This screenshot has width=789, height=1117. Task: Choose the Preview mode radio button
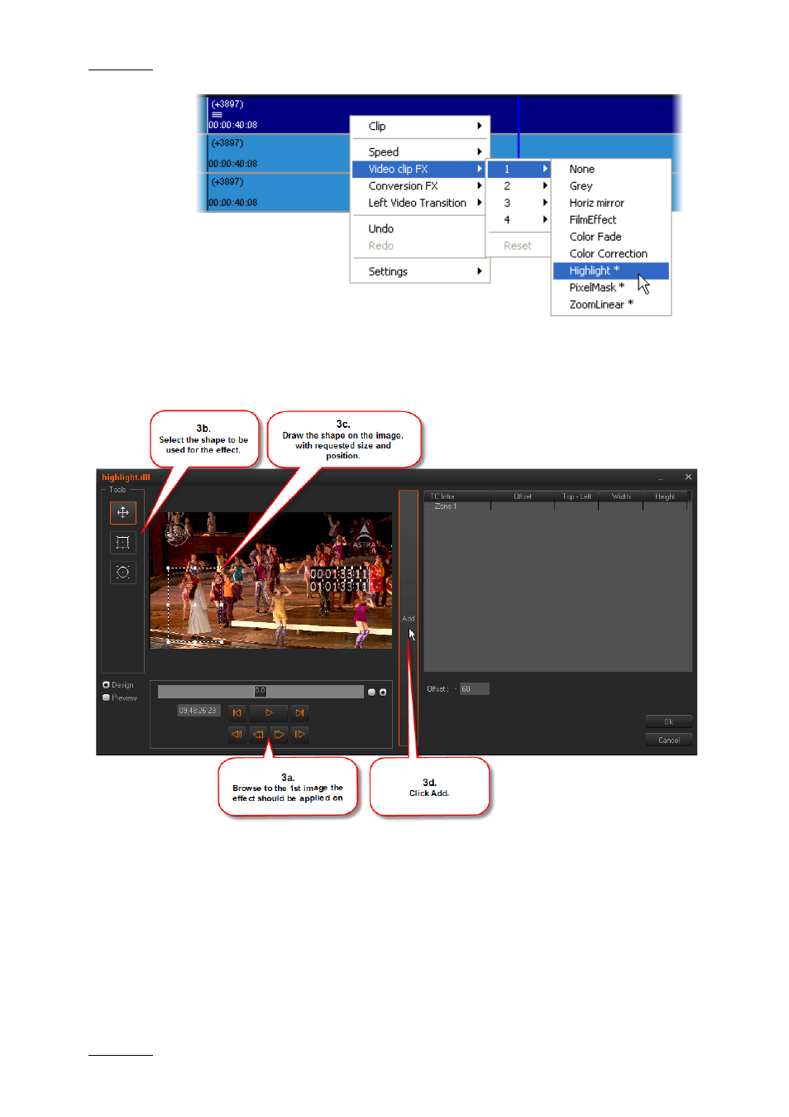coord(106,698)
